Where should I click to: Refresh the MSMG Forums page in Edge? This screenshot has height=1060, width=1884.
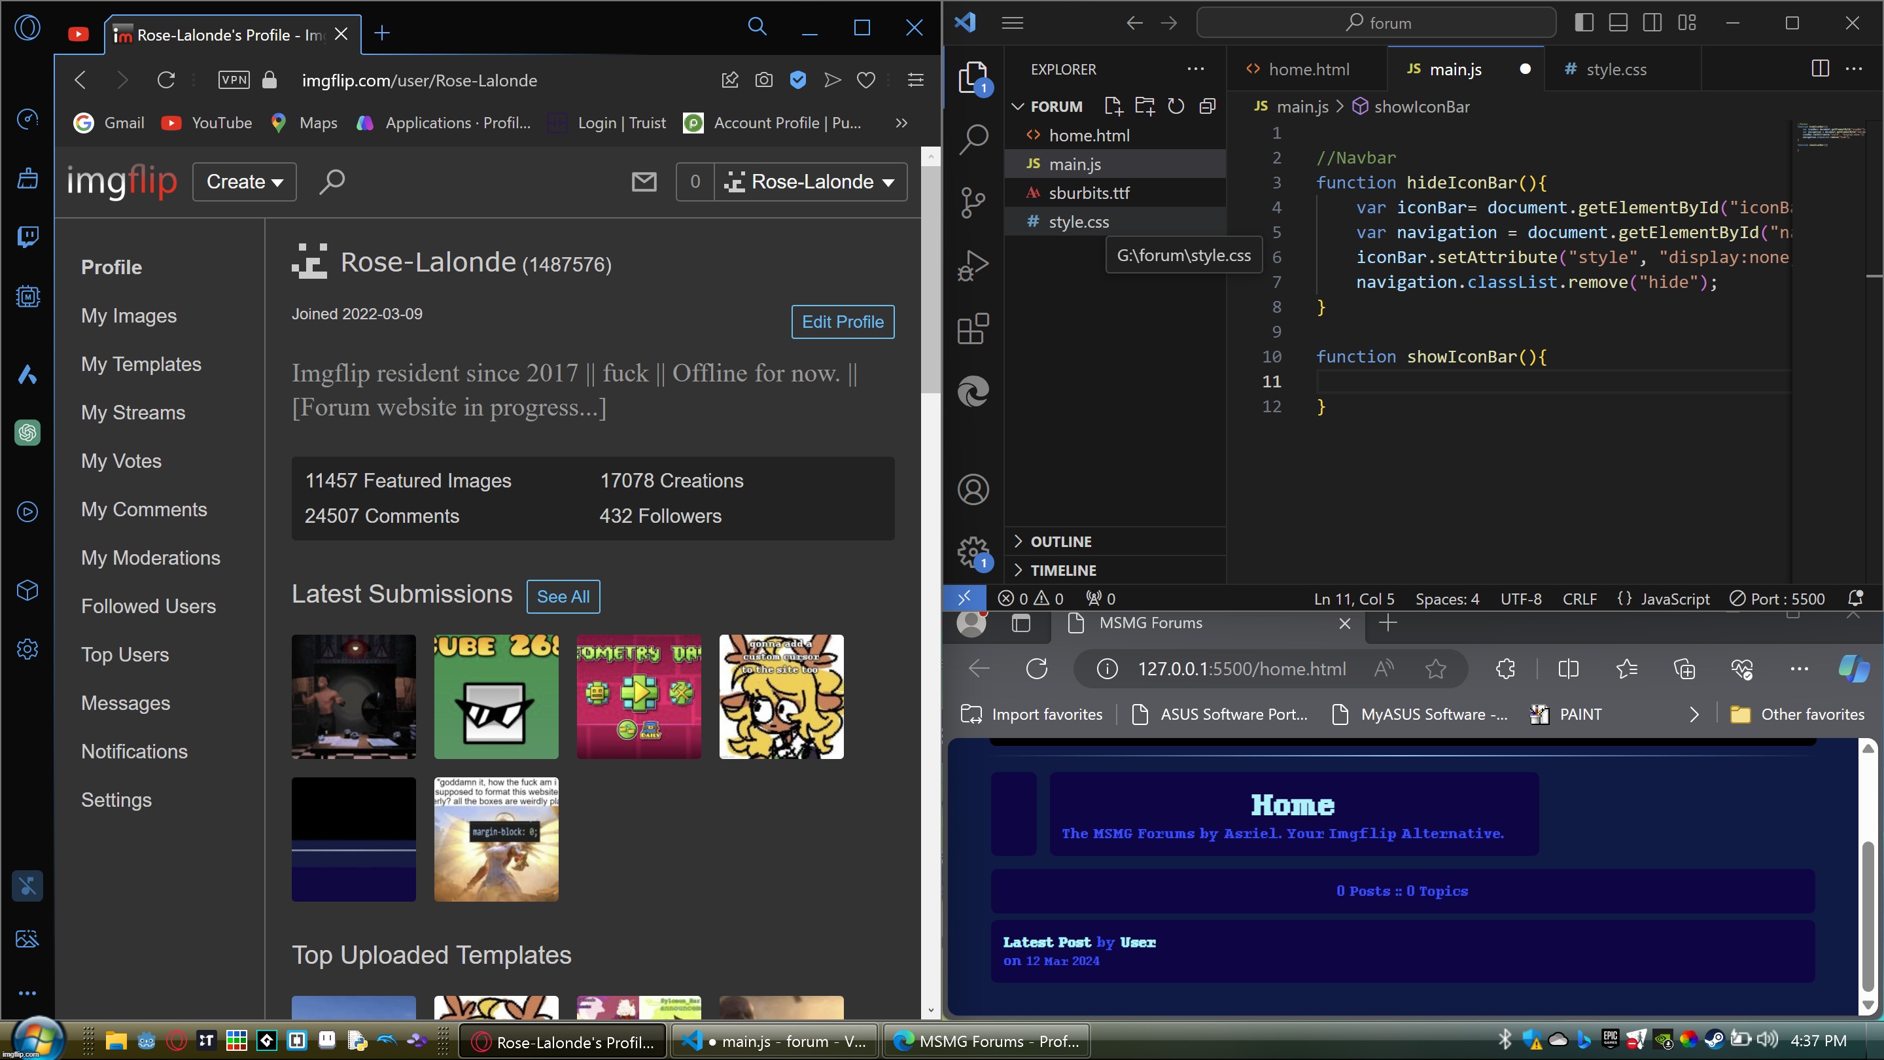tap(1036, 669)
